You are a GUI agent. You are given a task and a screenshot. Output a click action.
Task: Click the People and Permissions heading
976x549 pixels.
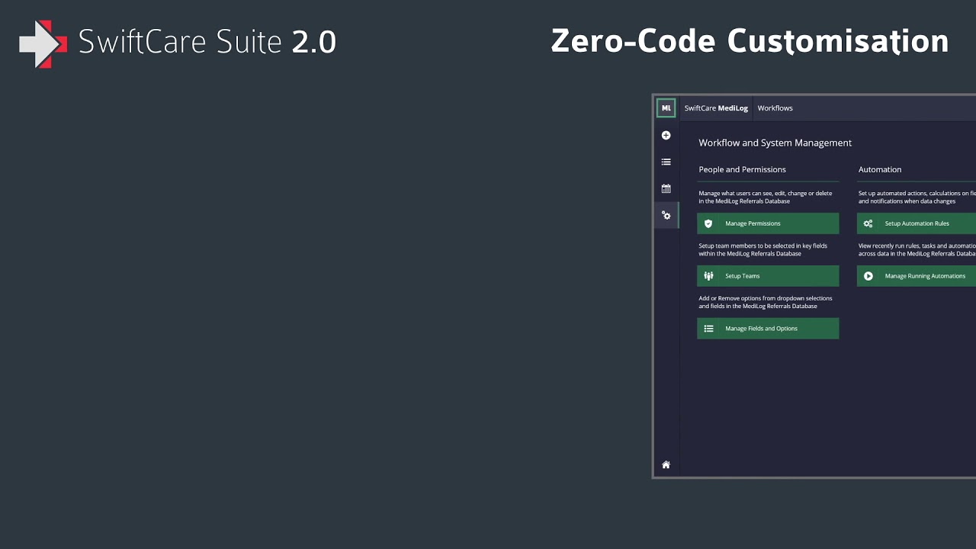pyautogui.click(x=742, y=169)
